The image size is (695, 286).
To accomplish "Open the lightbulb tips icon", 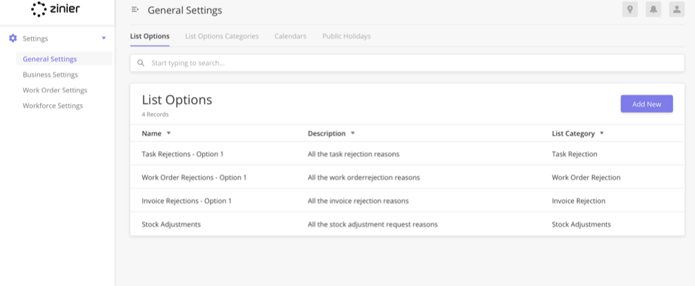I will tap(630, 10).
